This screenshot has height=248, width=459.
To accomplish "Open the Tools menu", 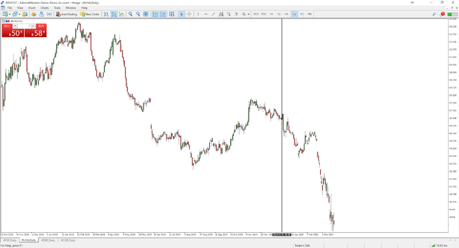I will (57, 8).
